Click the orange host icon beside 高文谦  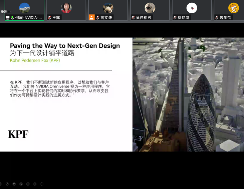point(91,17)
